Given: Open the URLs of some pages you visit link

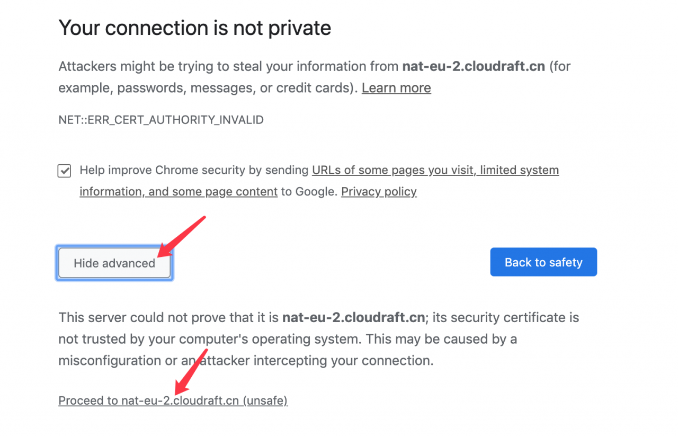Looking at the screenshot, I should point(434,170).
